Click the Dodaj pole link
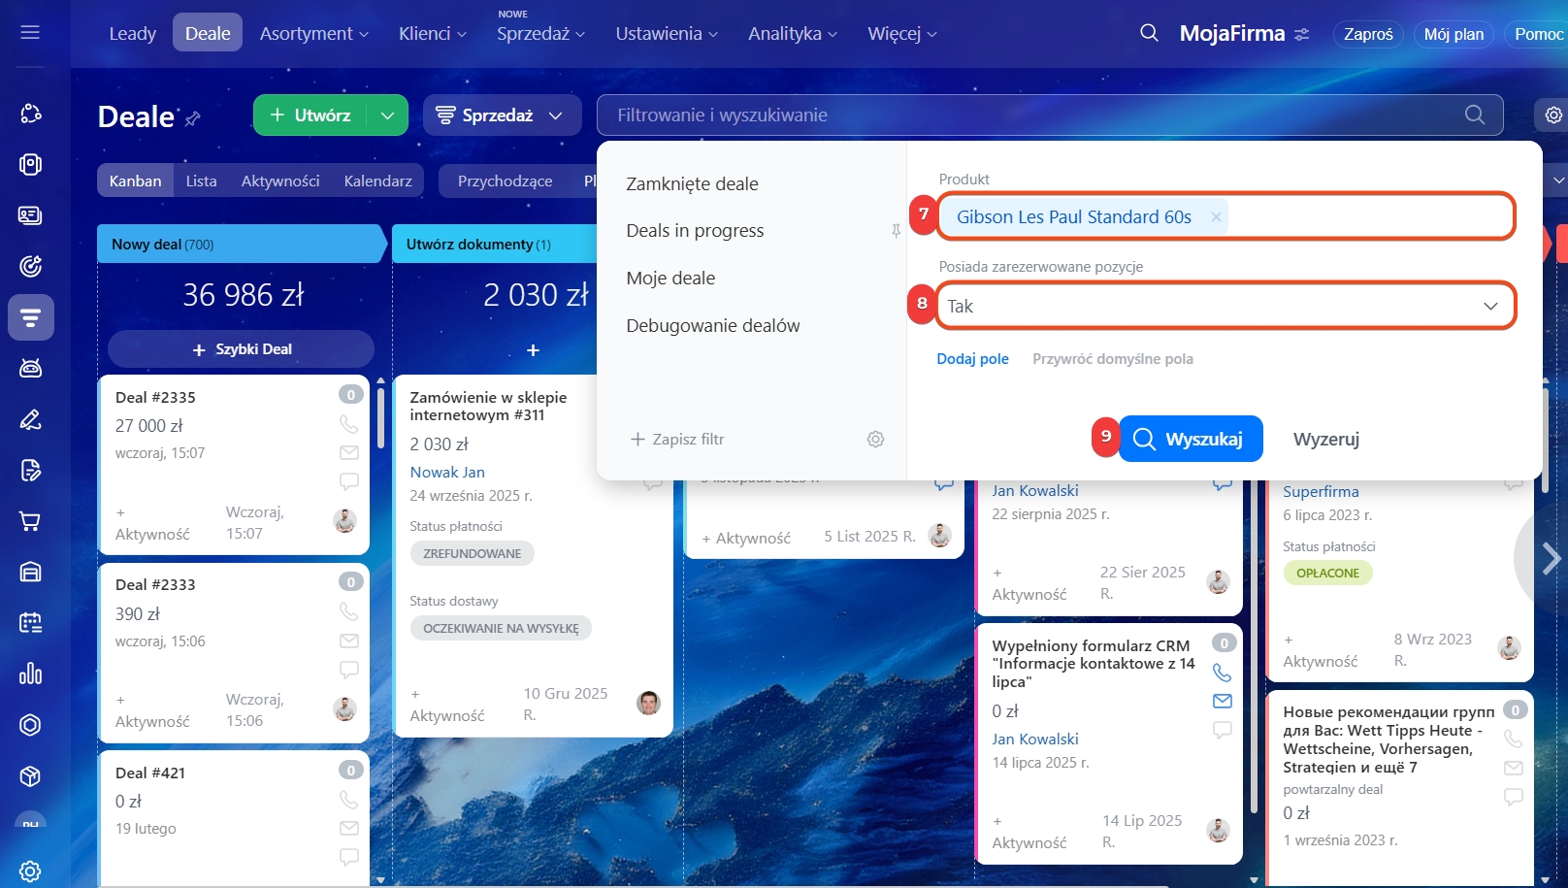The height and width of the screenshot is (888, 1568). click(x=972, y=359)
